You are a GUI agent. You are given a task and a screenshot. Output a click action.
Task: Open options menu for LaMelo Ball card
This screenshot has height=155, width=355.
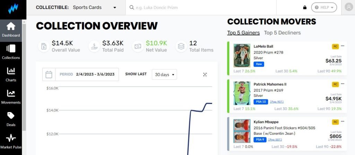pyautogui.click(x=343, y=46)
